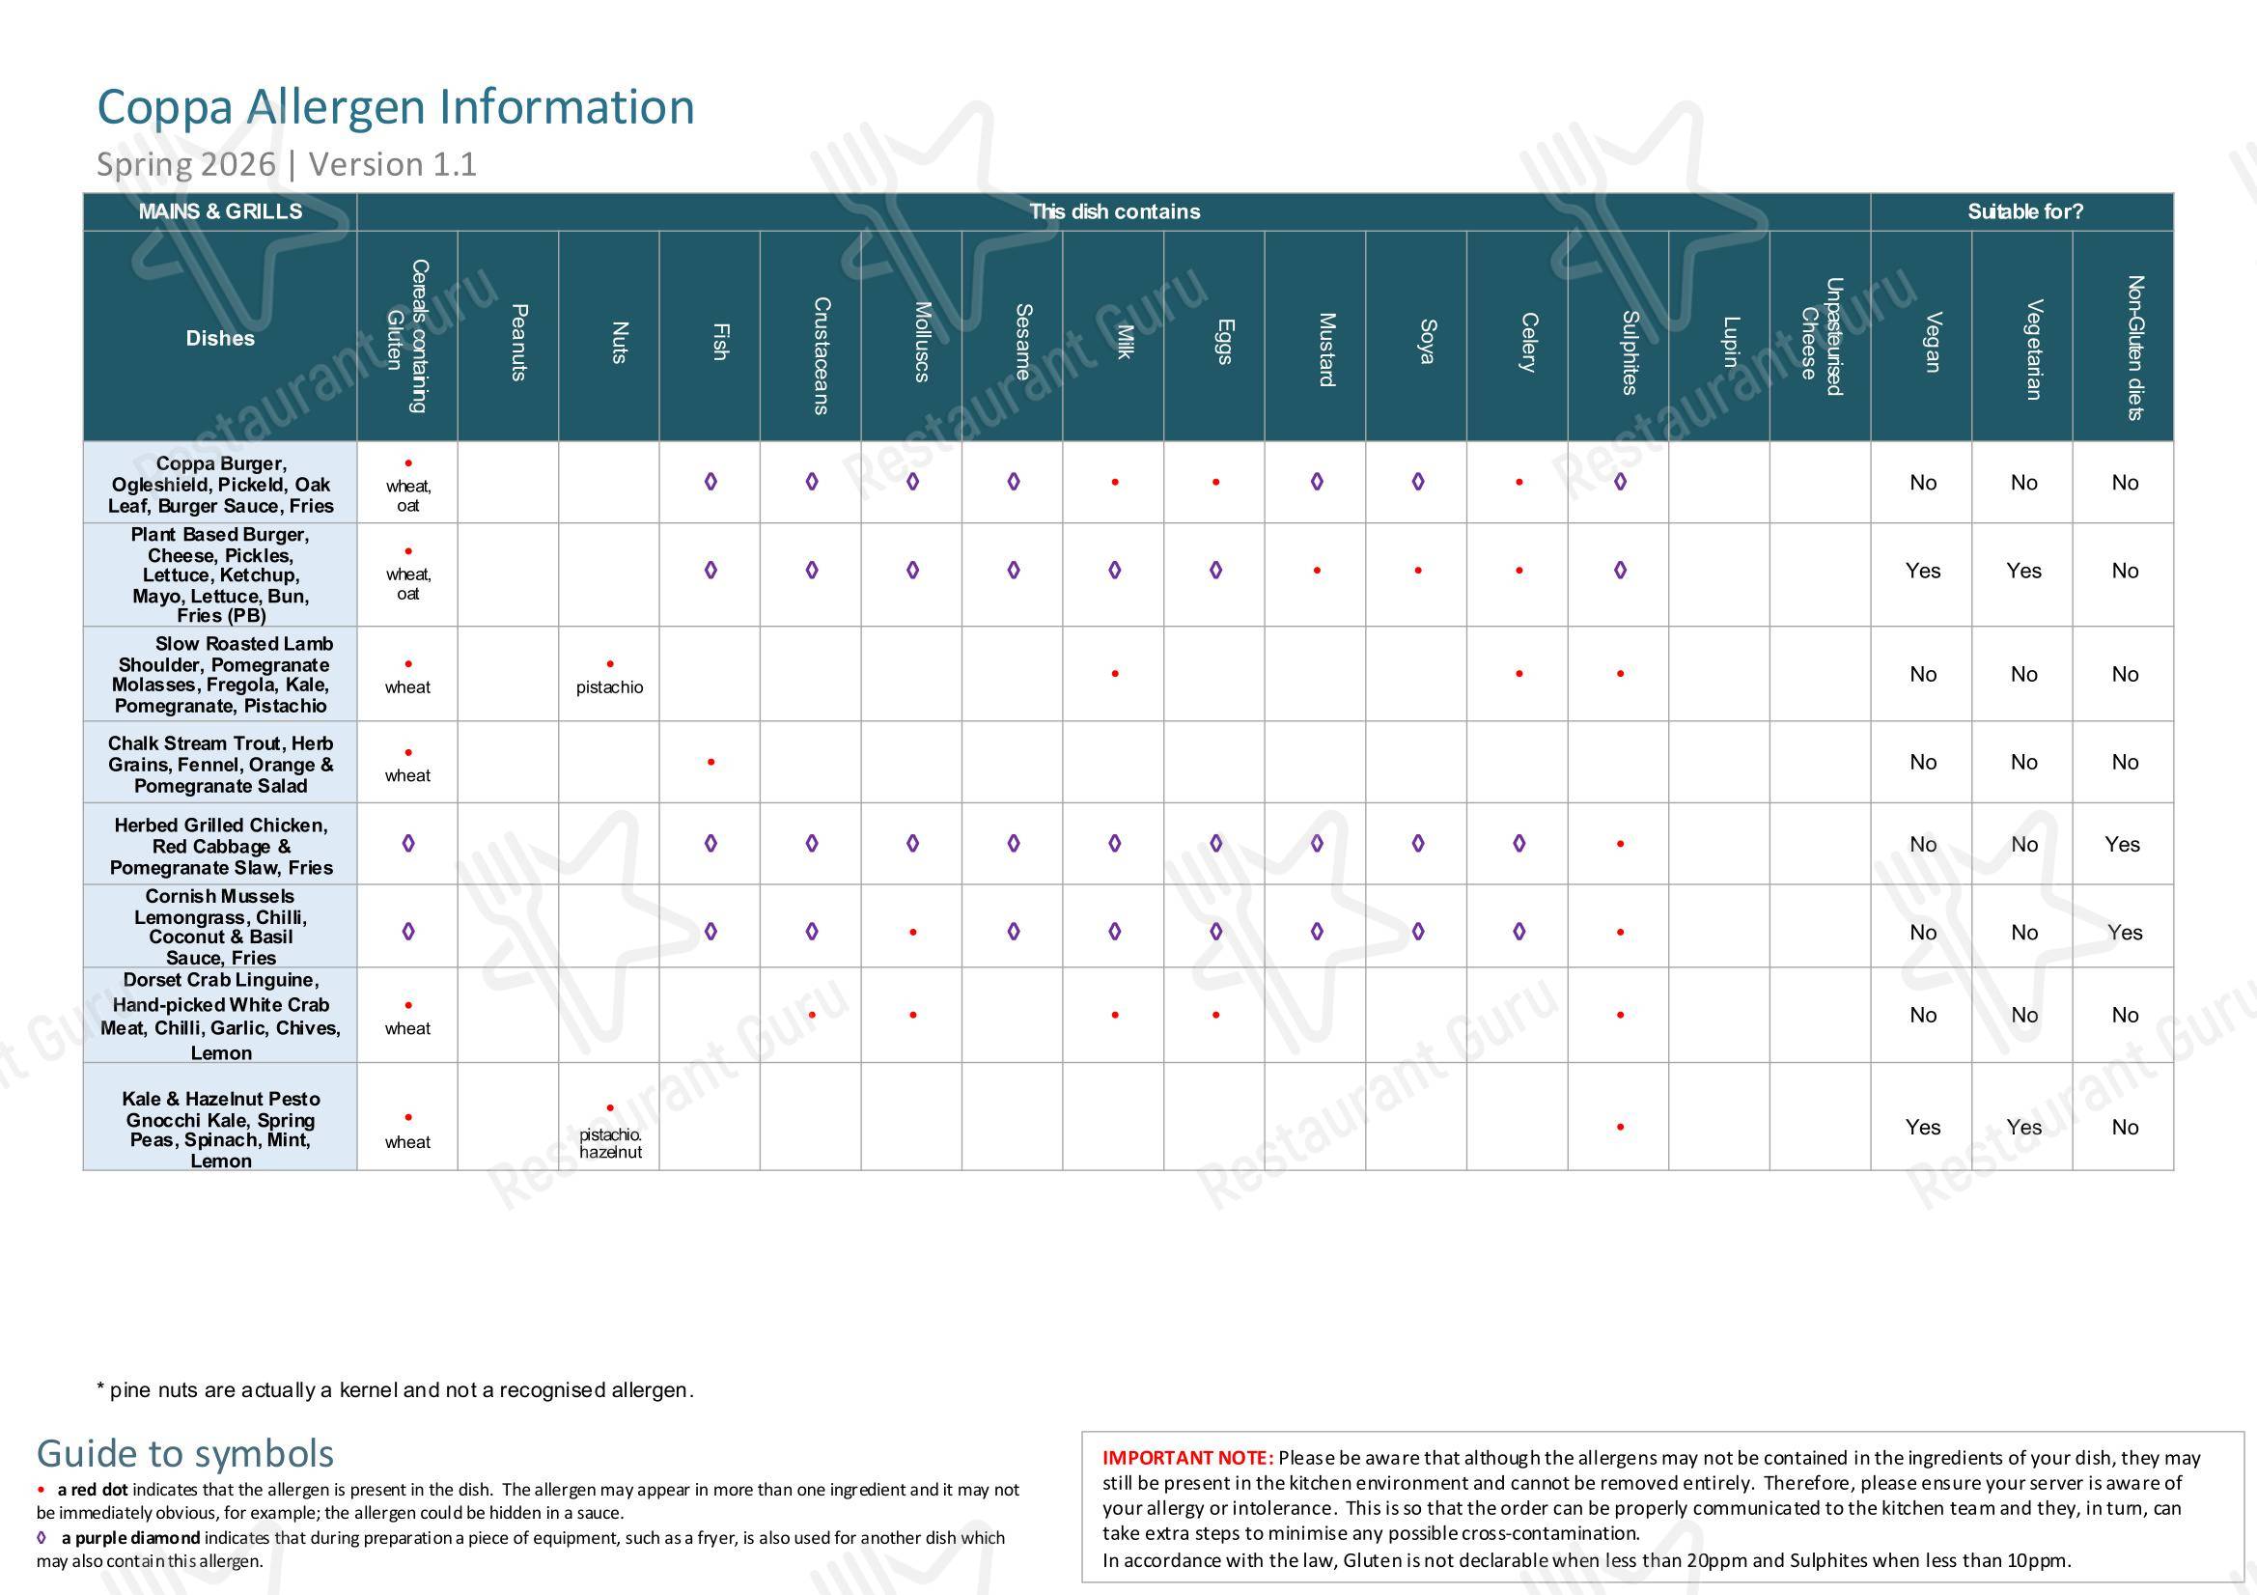The height and width of the screenshot is (1595, 2257).
Task: Click the Molluscs red dot for Cornish Mussels
Action: click(913, 933)
